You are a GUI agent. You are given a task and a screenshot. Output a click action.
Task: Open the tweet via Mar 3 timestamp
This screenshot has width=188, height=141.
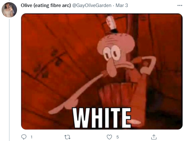122,5
